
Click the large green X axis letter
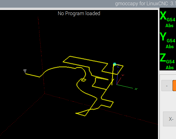(163, 16)
